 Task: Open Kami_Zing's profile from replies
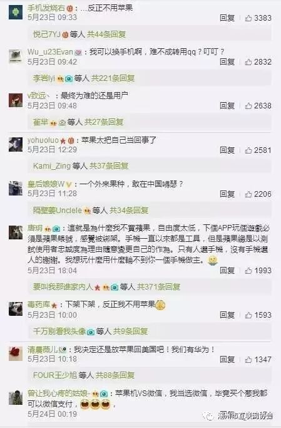(52, 166)
